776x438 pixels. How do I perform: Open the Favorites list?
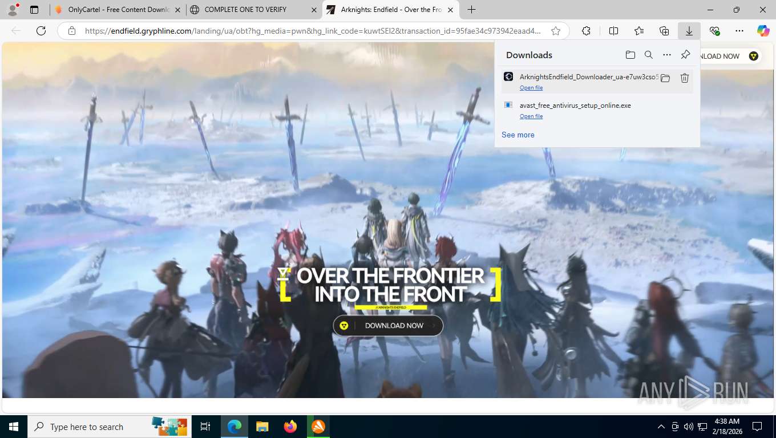click(639, 31)
